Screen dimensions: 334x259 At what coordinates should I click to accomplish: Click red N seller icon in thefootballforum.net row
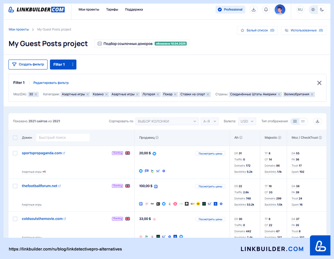175,204
